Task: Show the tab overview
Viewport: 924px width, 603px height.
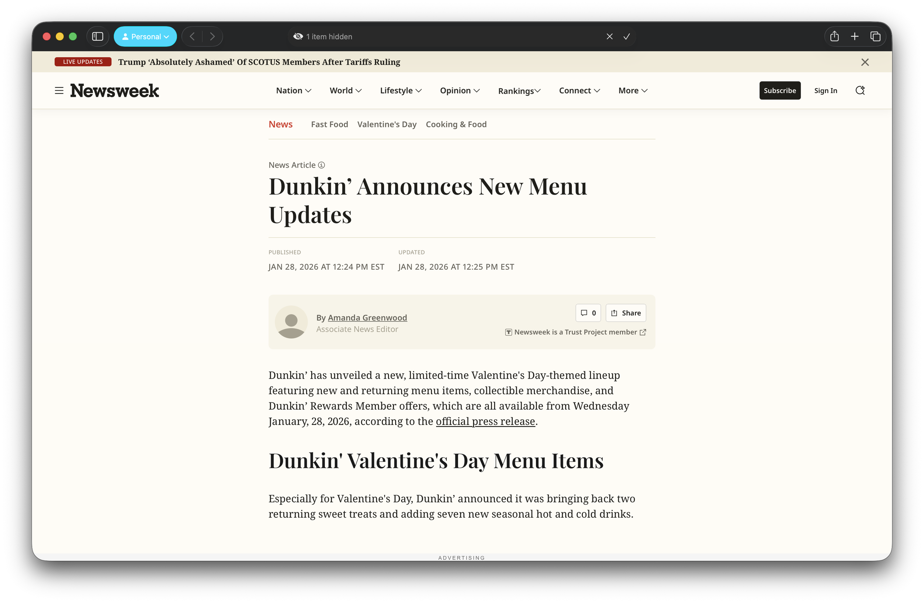Action: (x=876, y=36)
